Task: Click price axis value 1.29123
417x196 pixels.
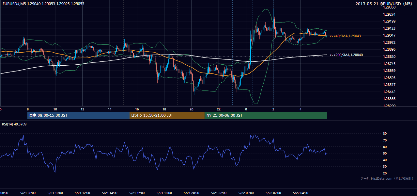Action: [389, 28]
